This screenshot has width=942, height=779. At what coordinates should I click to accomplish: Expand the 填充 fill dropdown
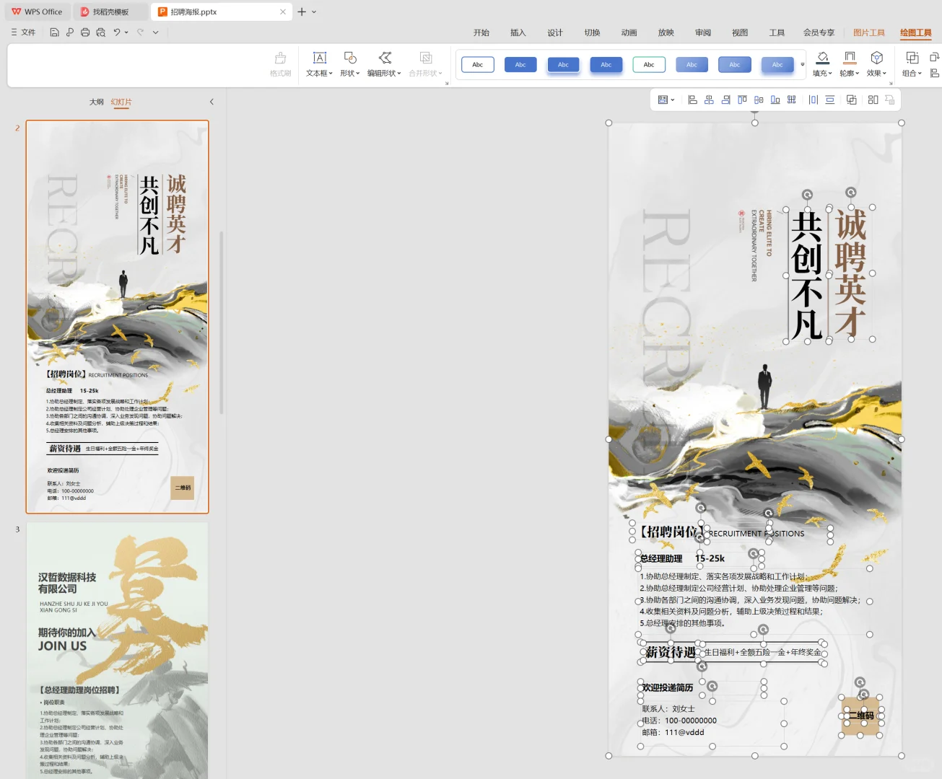pyautogui.click(x=823, y=73)
